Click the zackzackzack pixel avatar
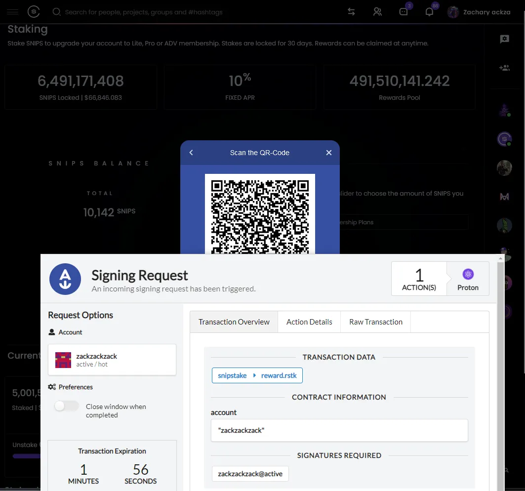The image size is (525, 491). [63, 360]
